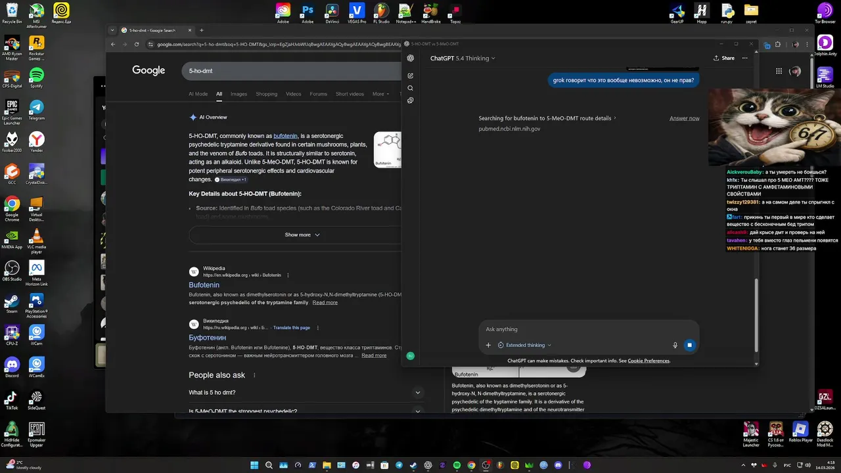This screenshot has width=841, height=473.
Task: Open Chrome extensions puzzle icon
Action: (x=779, y=45)
